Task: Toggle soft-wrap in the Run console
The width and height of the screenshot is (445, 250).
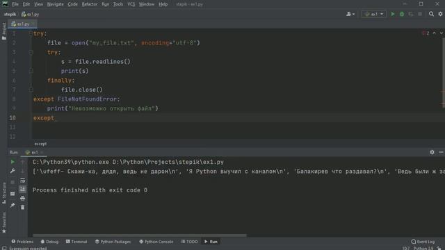Action: tap(23, 181)
